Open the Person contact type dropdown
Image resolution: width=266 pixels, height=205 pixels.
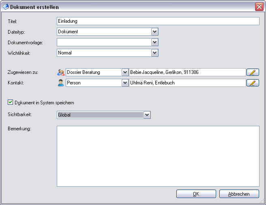click(125, 83)
